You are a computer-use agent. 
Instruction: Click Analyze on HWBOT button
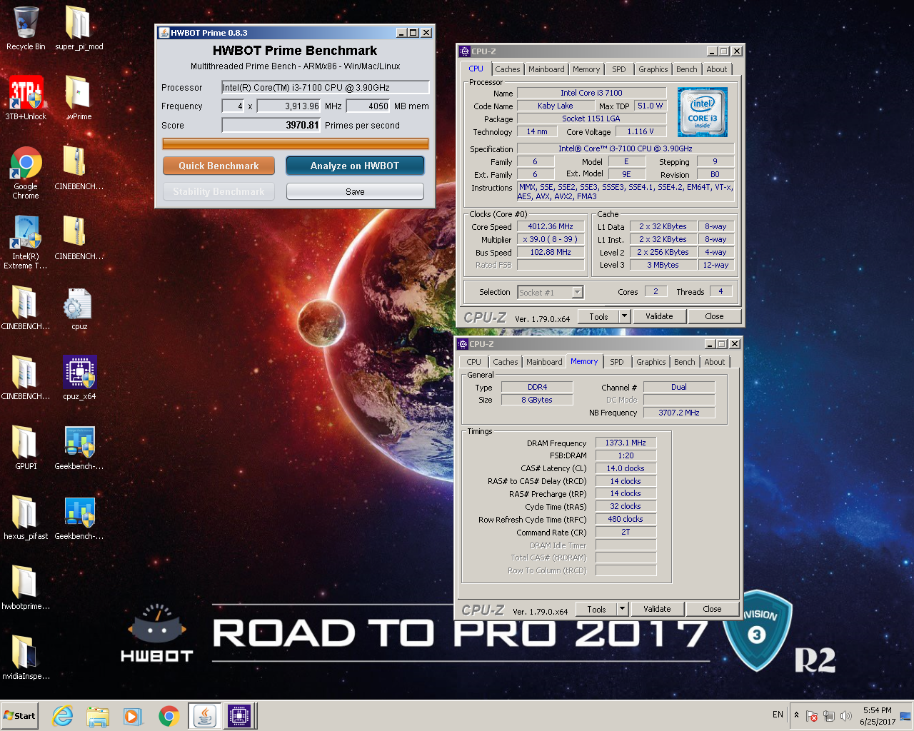355,166
